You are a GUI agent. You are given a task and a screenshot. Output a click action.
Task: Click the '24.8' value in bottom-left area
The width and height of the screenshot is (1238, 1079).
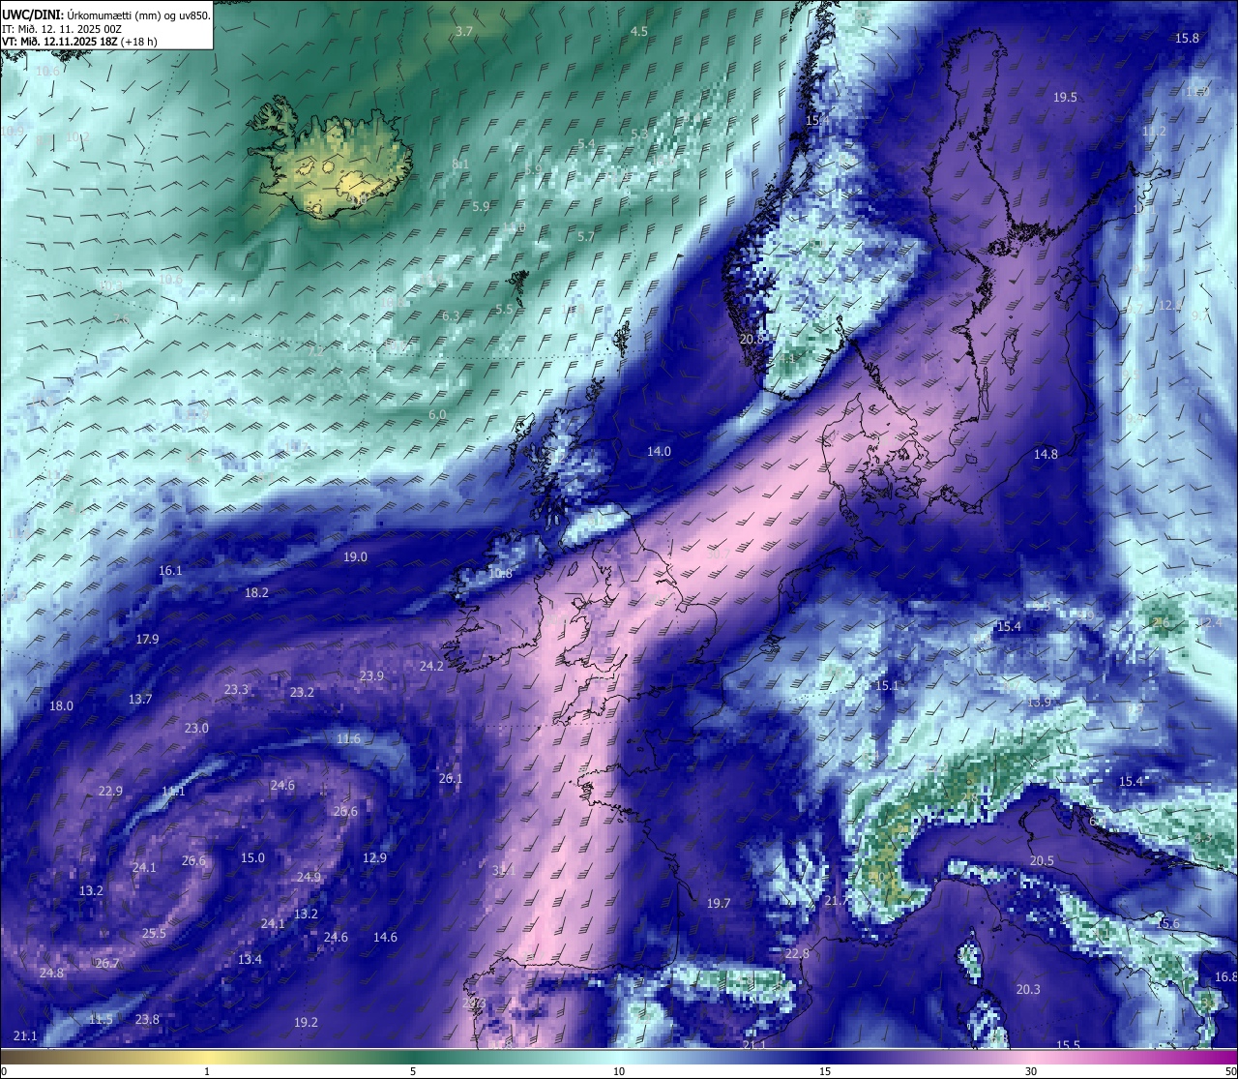coord(51,974)
